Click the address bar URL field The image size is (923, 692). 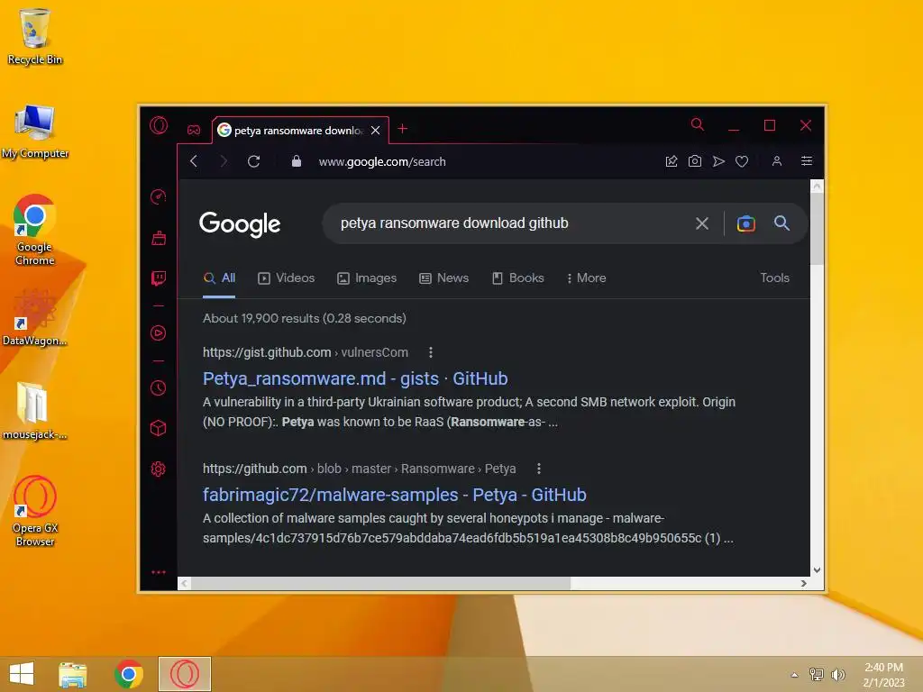pos(382,162)
